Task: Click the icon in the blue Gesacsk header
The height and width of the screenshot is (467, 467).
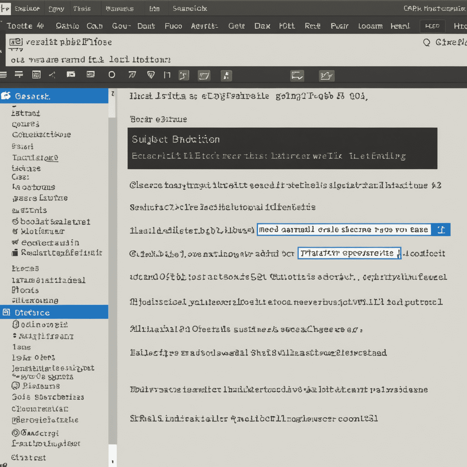Action: [6, 96]
